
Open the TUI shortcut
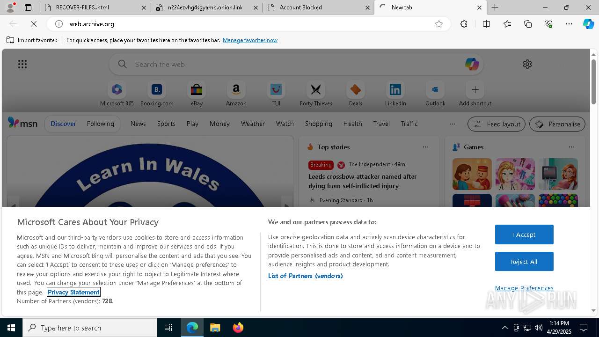coord(276,94)
